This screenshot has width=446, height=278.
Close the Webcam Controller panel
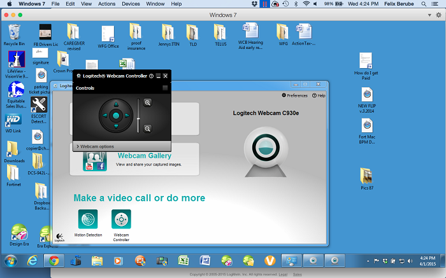pos(166,76)
